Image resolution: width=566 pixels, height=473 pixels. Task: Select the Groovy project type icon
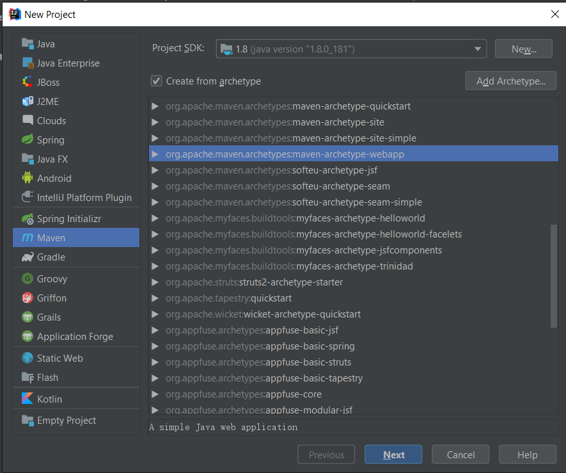[27, 279]
